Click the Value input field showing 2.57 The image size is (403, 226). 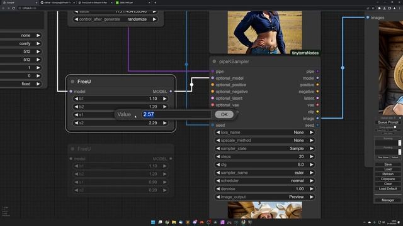[176, 114]
